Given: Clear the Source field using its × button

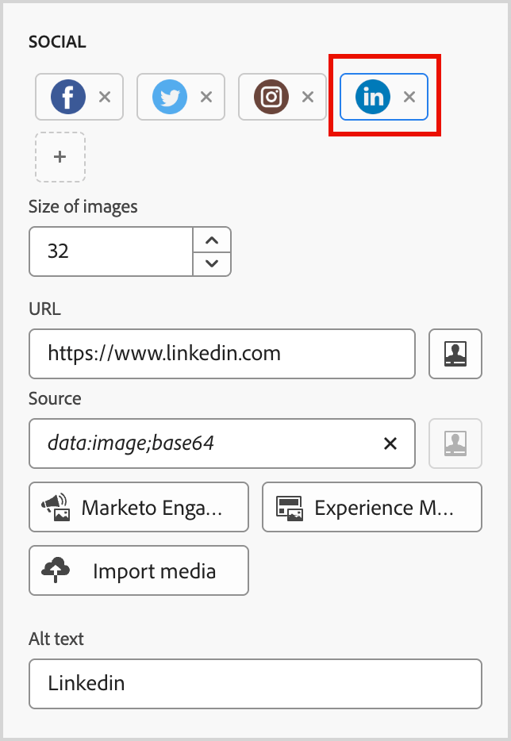Looking at the screenshot, I should 390,443.
